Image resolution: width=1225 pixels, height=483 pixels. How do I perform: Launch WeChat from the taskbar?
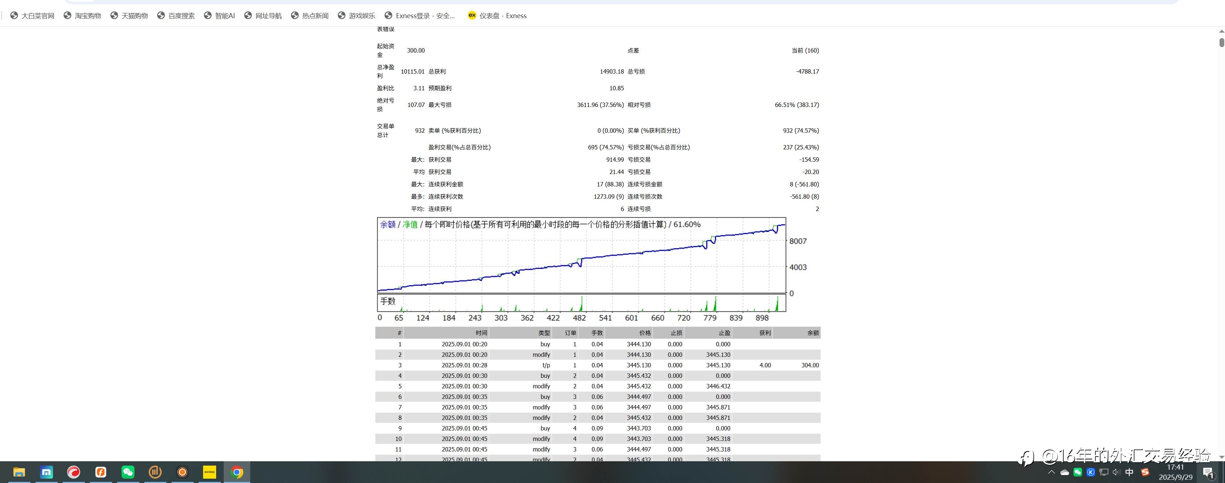(128, 472)
